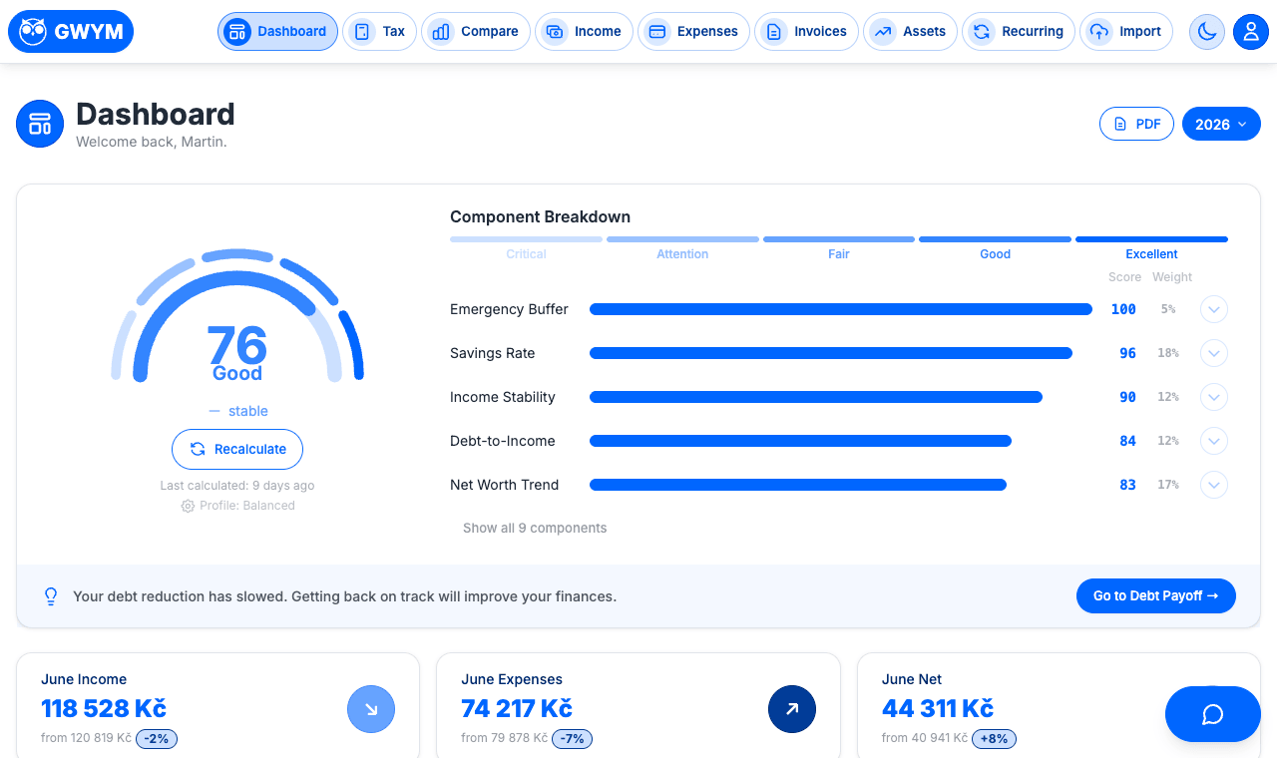Click the Profile: Balanced text

(x=247, y=506)
